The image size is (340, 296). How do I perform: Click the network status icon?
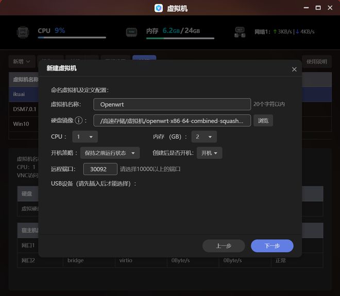click(240, 32)
